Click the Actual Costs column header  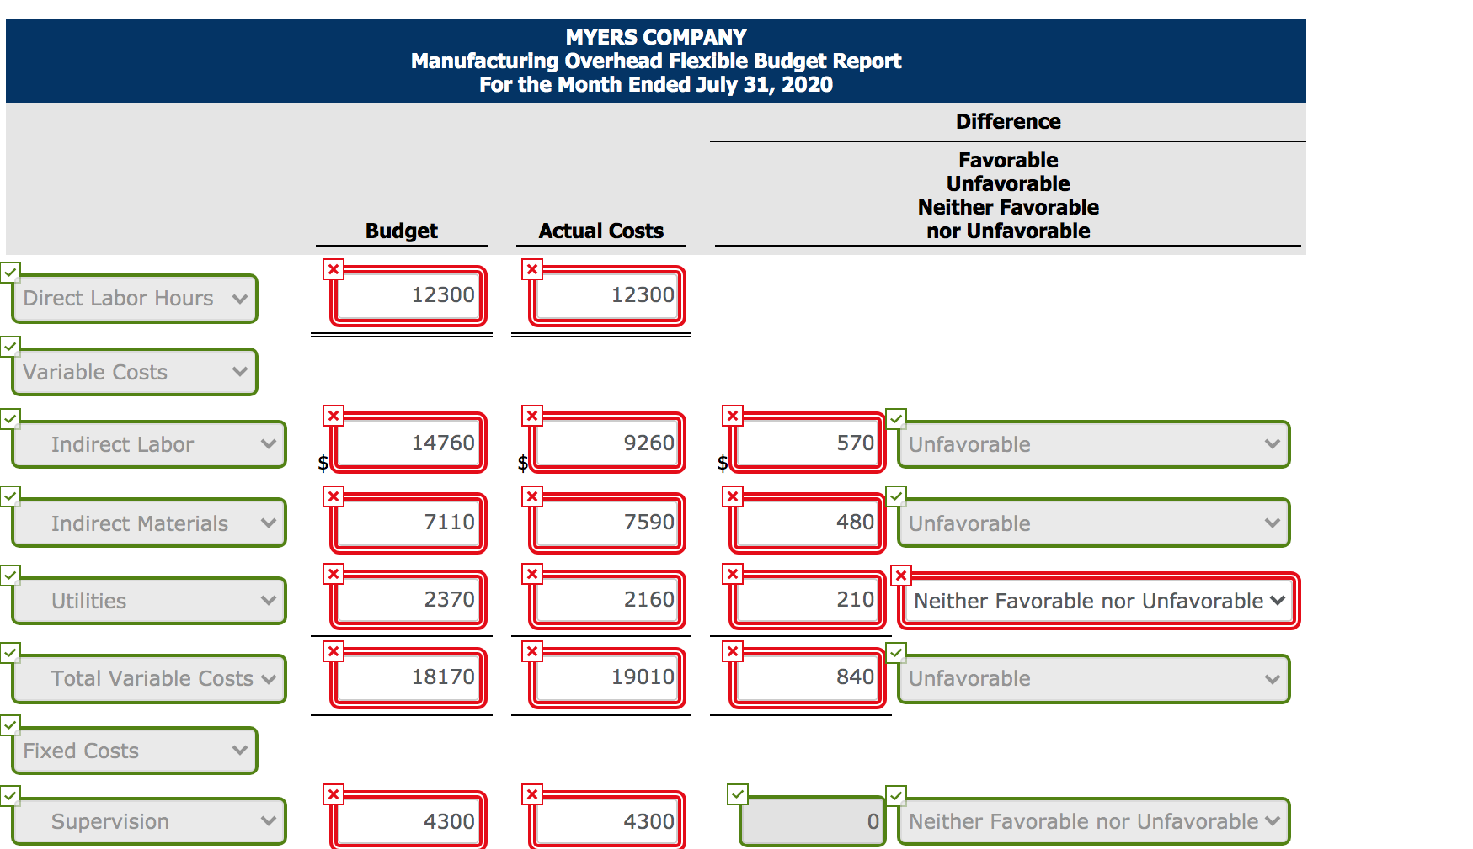pos(600,231)
